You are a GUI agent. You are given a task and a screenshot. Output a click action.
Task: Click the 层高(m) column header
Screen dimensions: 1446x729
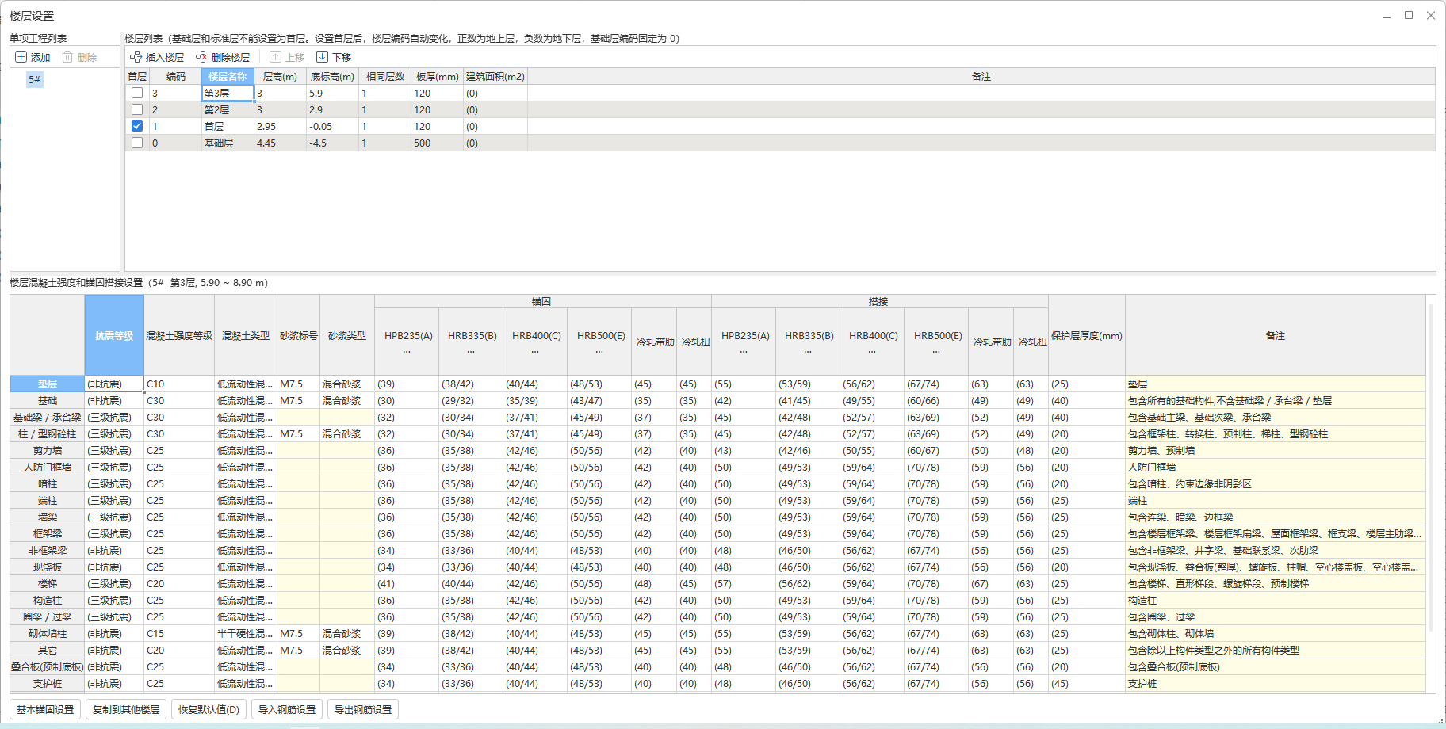(280, 77)
